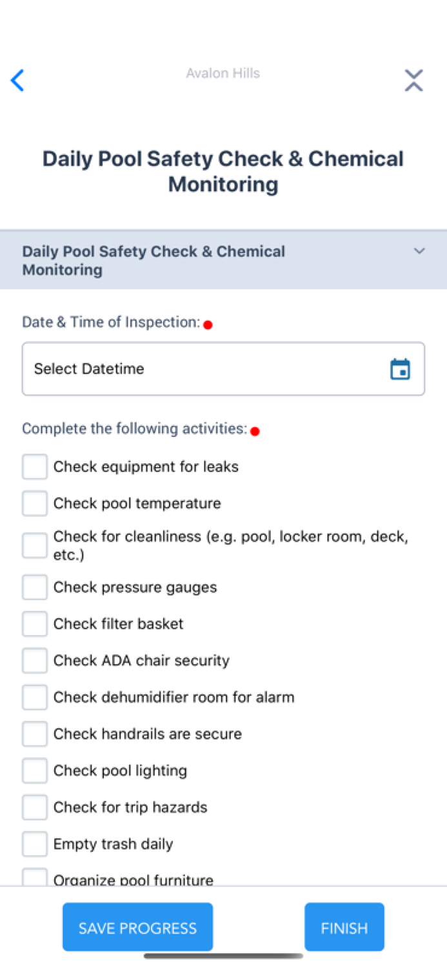
Task: Tap the red dot beside Complete the following activities
Action: coord(255,431)
